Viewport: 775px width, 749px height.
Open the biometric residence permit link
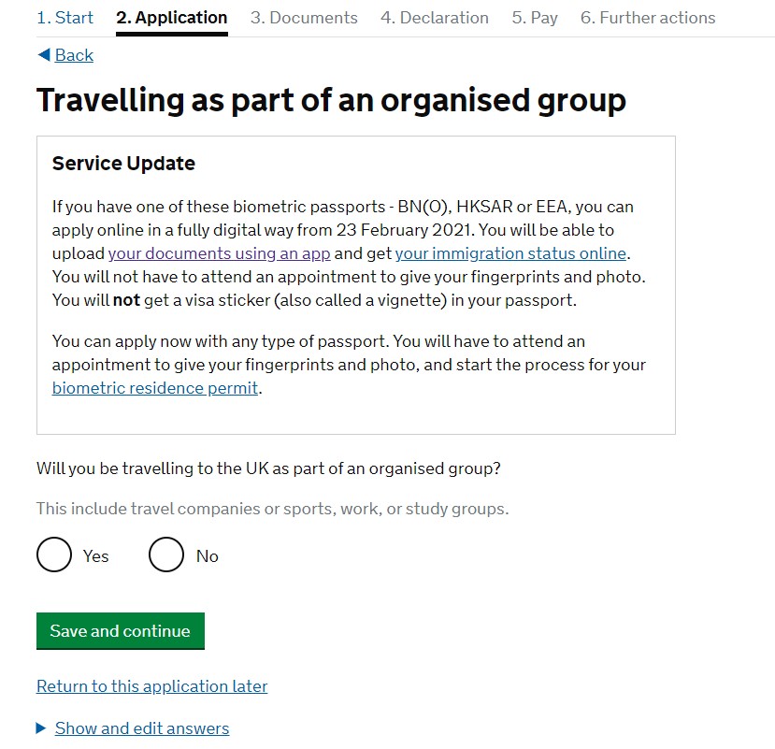click(x=155, y=388)
